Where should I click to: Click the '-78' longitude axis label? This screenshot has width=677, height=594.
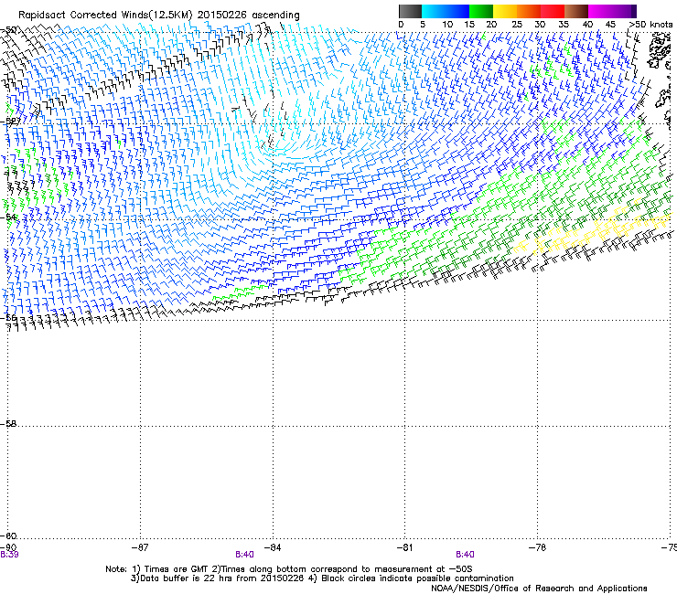tap(537, 547)
